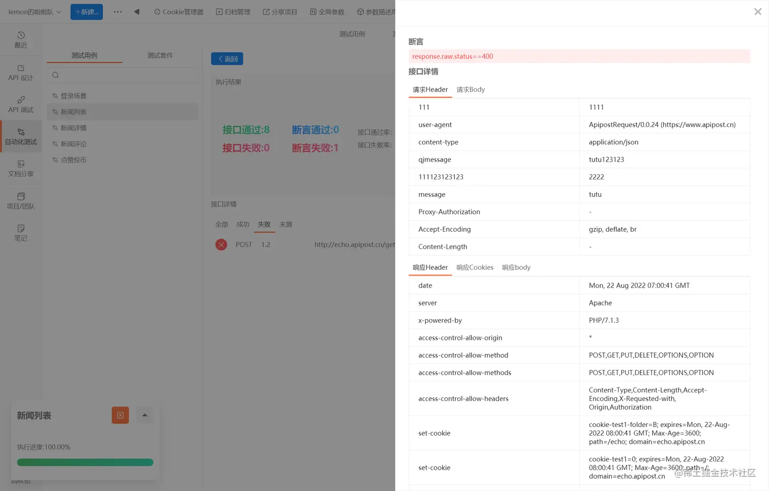The width and height of the screenshot is (769, 491).
Task: Open 文档分享 in the sidebar
Action: [21, 168]
